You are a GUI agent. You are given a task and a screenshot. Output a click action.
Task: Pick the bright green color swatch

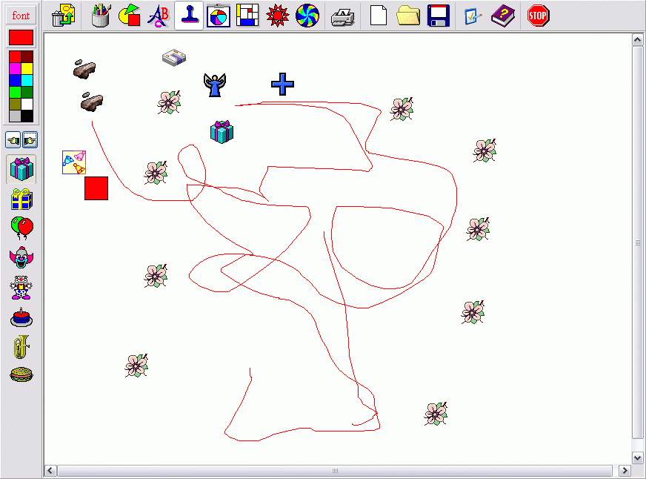(x=15, y=93)
